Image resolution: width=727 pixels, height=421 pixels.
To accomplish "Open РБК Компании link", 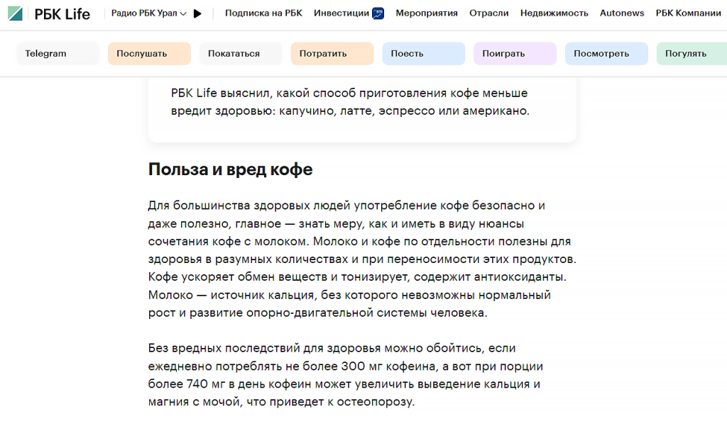I will 688,13.
